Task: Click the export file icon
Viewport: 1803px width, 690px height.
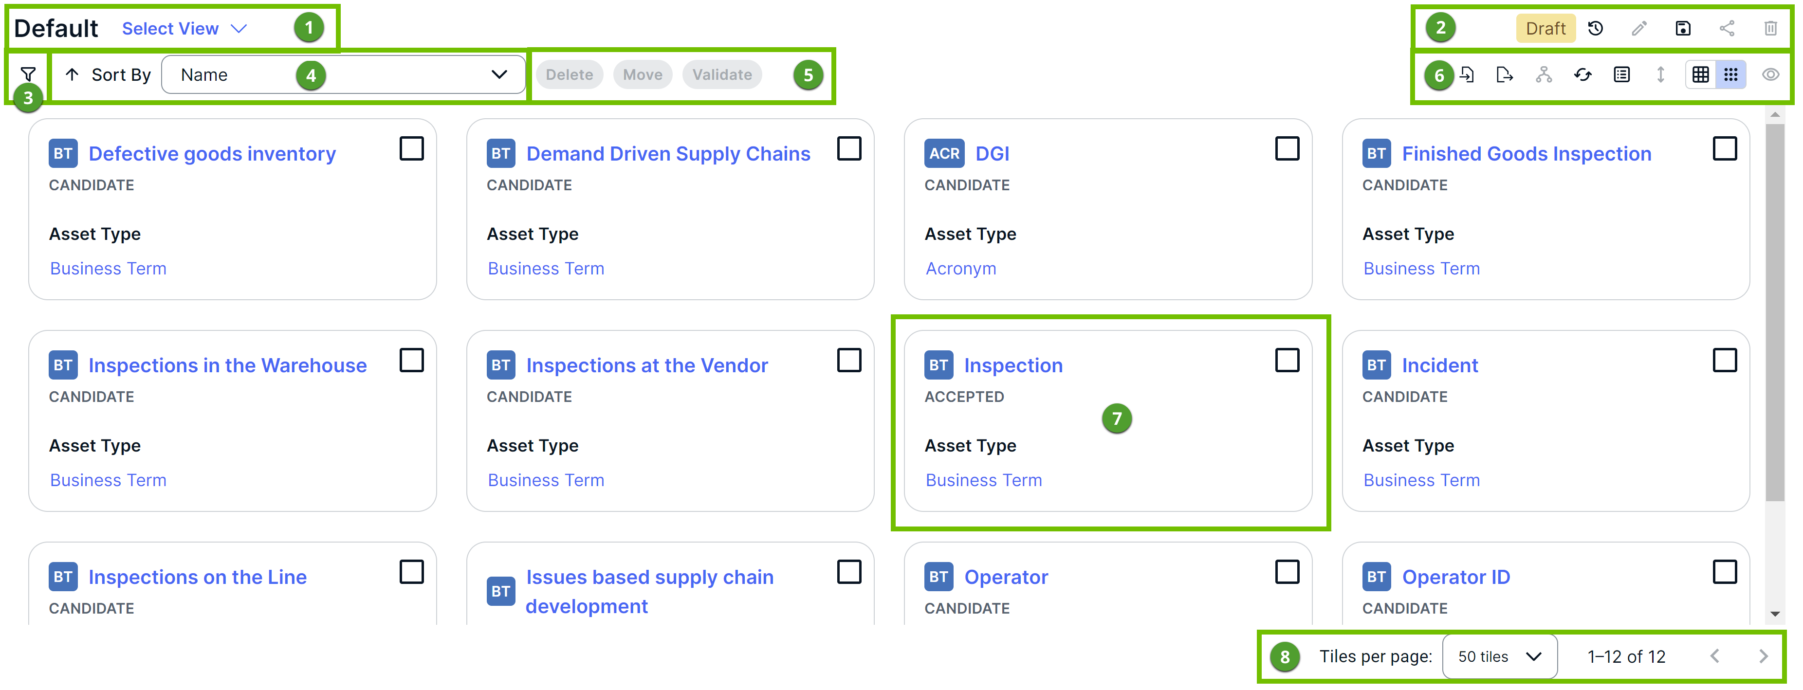Action: tap(1504, 75)
